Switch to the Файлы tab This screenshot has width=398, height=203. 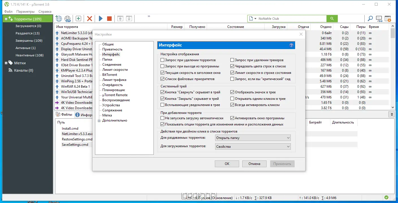point(64,114)
